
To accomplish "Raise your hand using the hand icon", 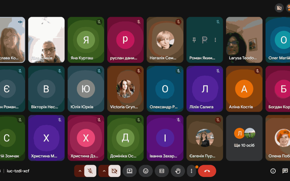I will (178, 171).
